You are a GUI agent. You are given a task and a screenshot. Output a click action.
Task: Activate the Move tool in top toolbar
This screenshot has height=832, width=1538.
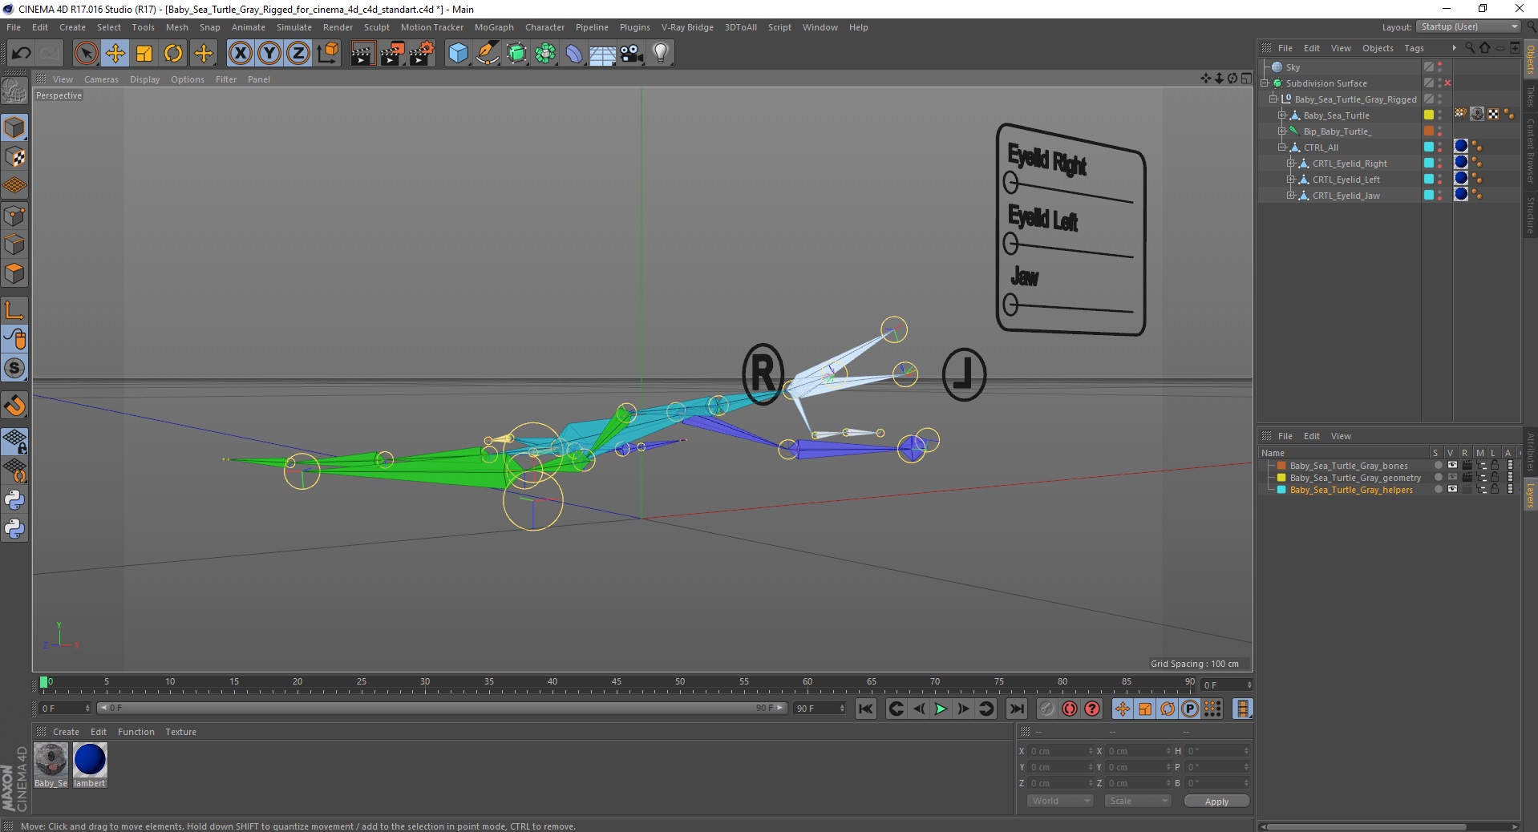(x=115, y=54)
